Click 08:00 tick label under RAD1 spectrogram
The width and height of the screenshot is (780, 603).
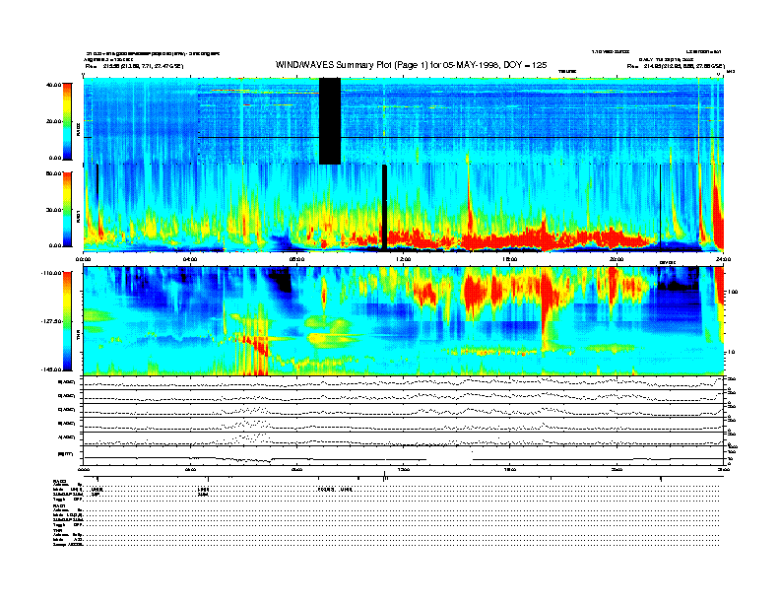[296, 259]
